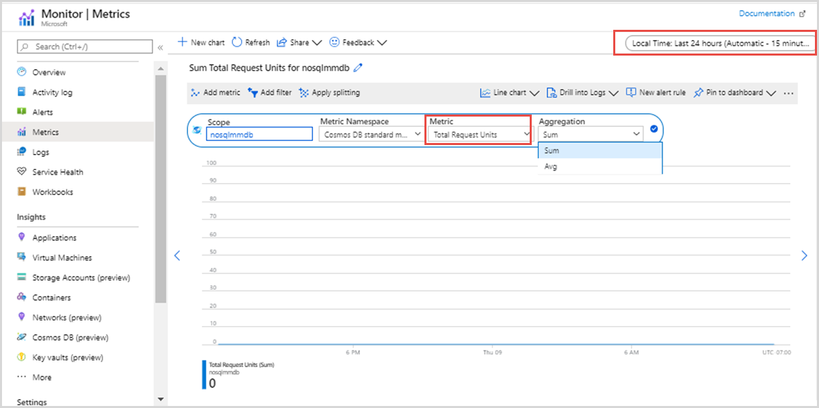Collapse the left navigation pane
The image size is (819, 408).
pos(160,47)
